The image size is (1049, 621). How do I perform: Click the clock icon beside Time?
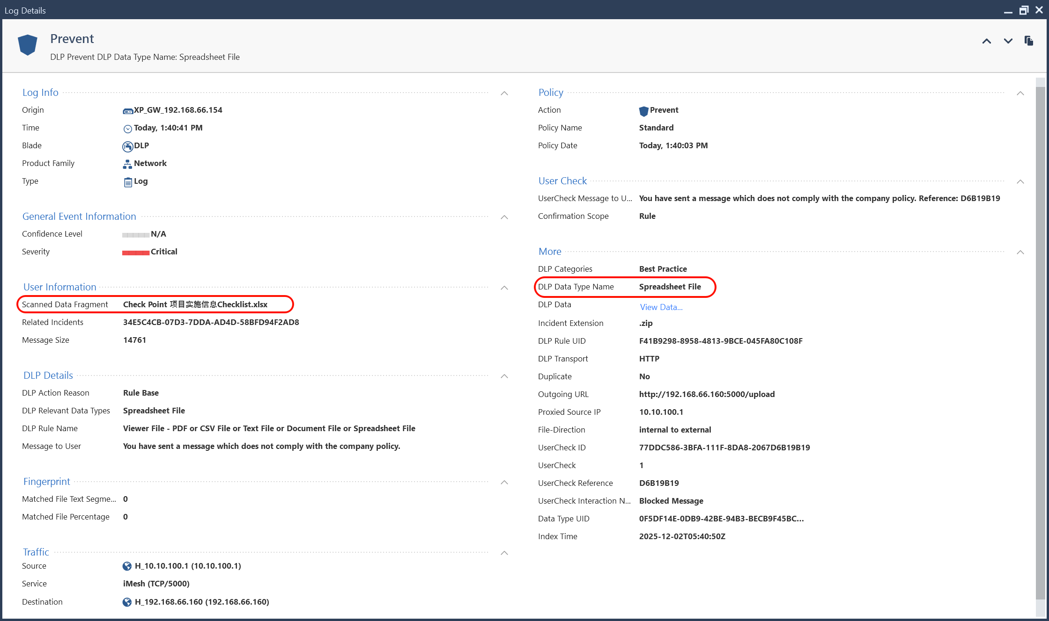coord(127,128)
